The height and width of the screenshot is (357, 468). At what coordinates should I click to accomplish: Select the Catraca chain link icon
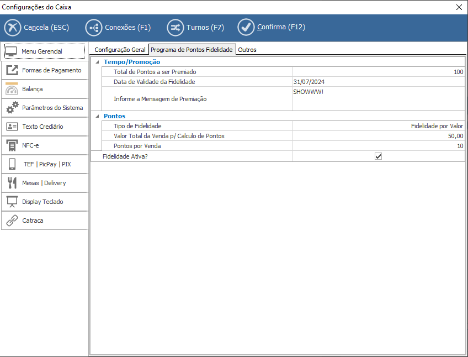click(12, 221)
